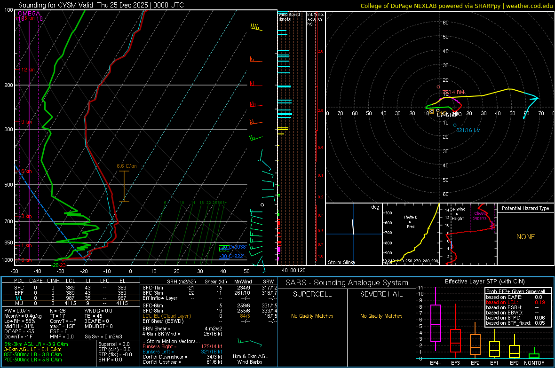Viewport: 555px width, 368px height.
Task: Click the 'SUPERCELL' column header
Action: 312,294
